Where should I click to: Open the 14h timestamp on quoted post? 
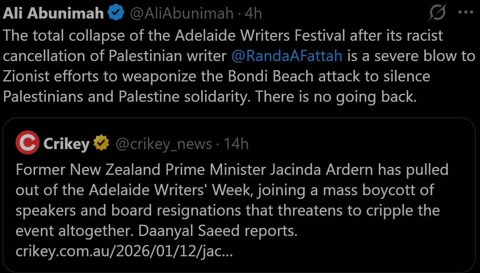tap(236, 144)
